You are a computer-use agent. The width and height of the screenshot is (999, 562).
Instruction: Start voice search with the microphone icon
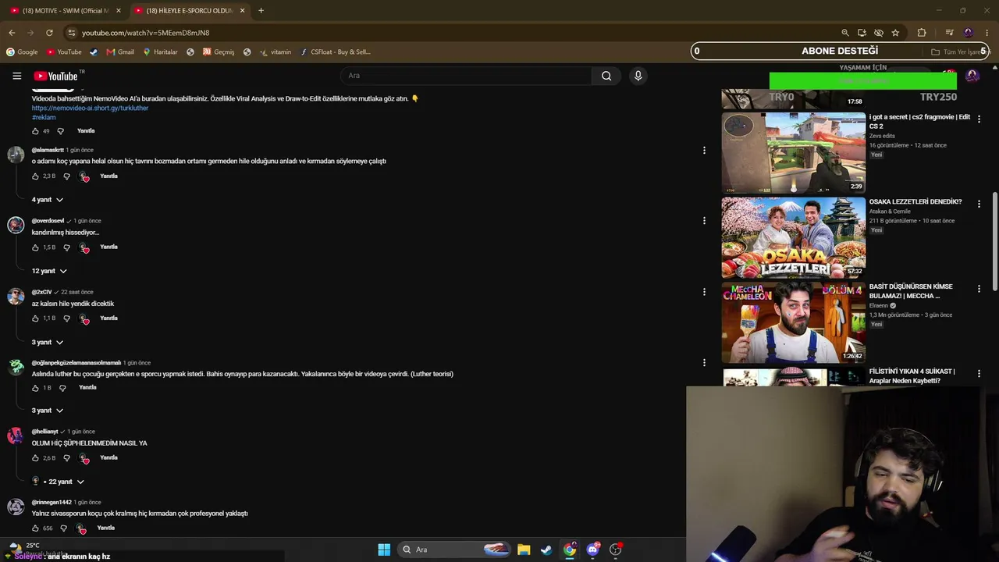pos(638,76)
